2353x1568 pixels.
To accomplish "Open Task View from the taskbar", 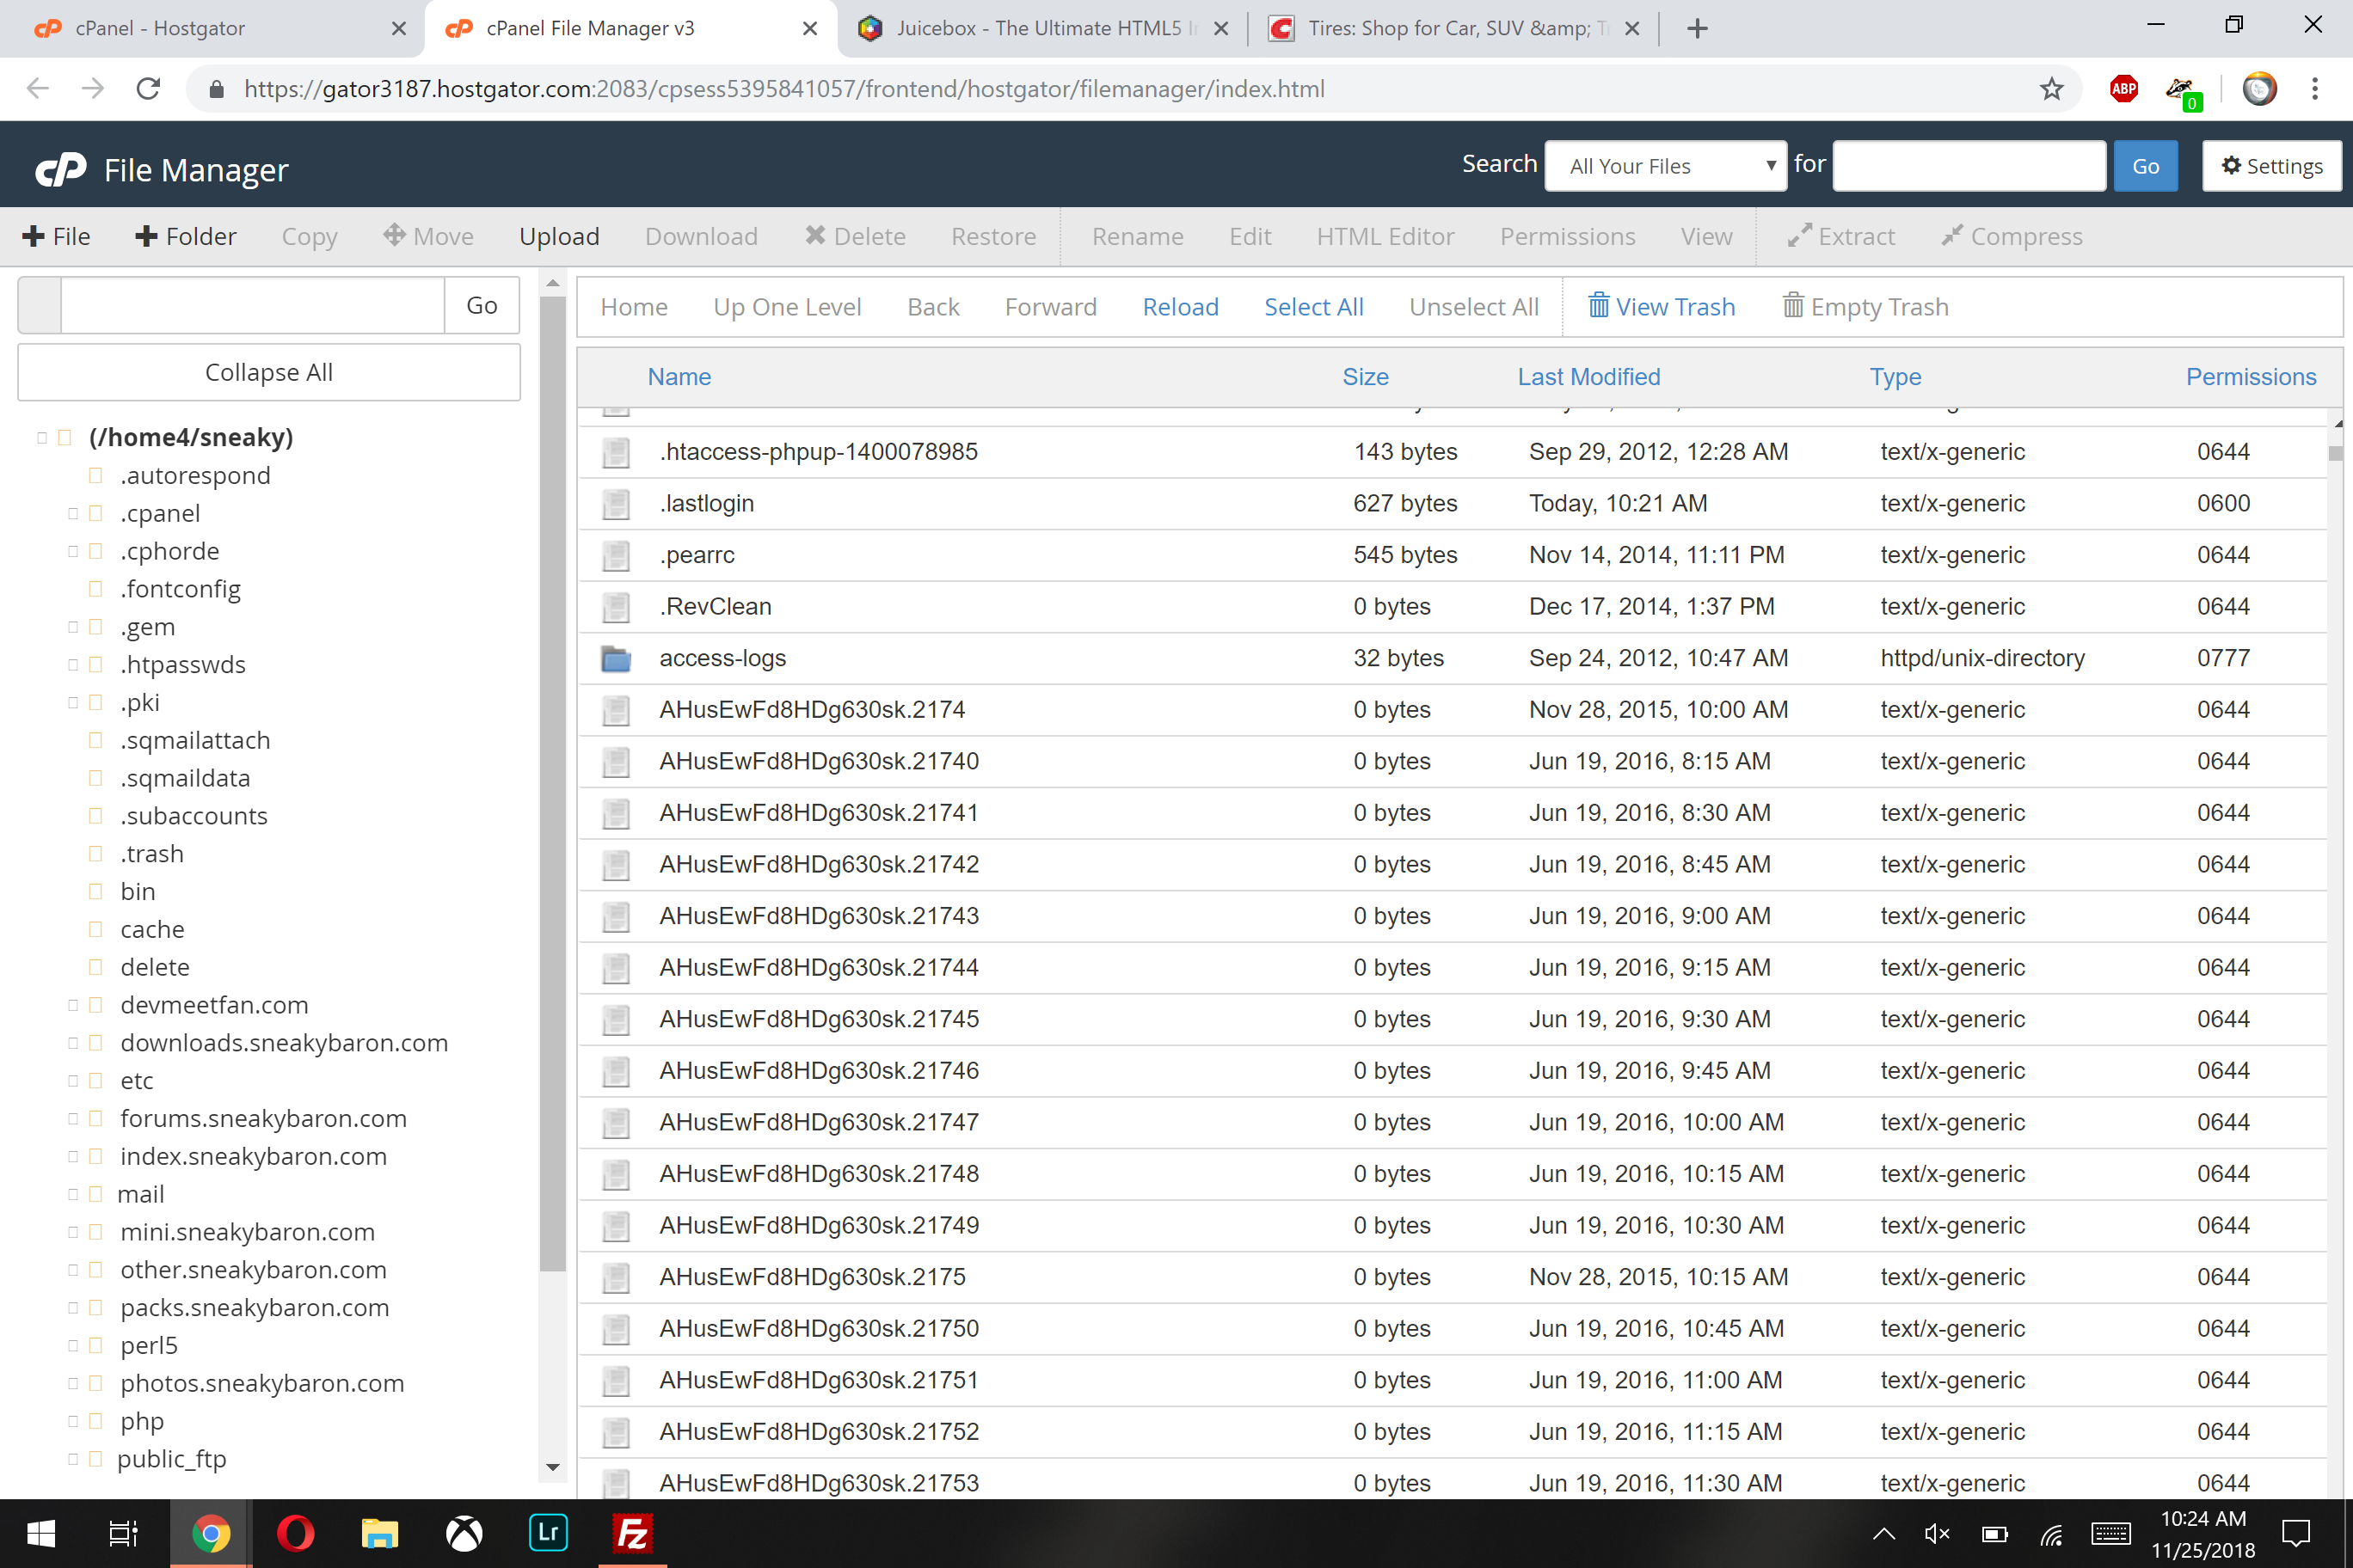I will (x=123, y=1533).
